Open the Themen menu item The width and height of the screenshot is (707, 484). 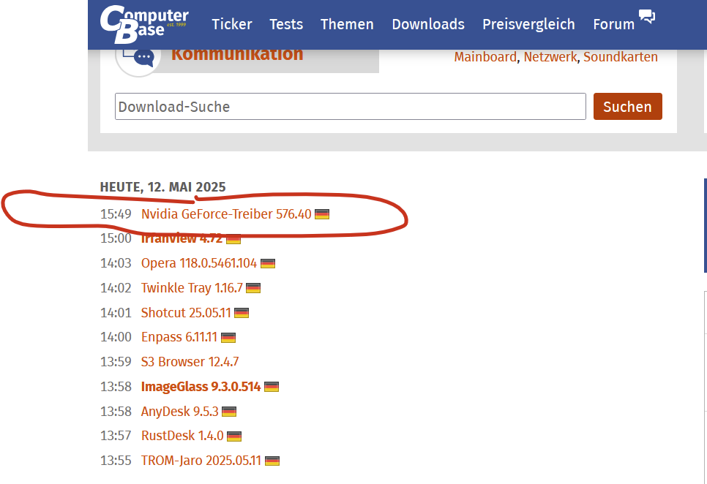(x=347, y=24)
